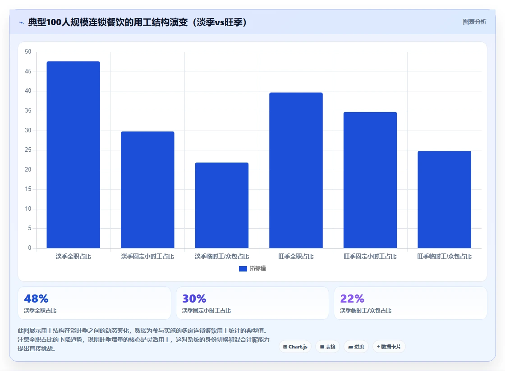Click the 30% stat value

(194, 299)
